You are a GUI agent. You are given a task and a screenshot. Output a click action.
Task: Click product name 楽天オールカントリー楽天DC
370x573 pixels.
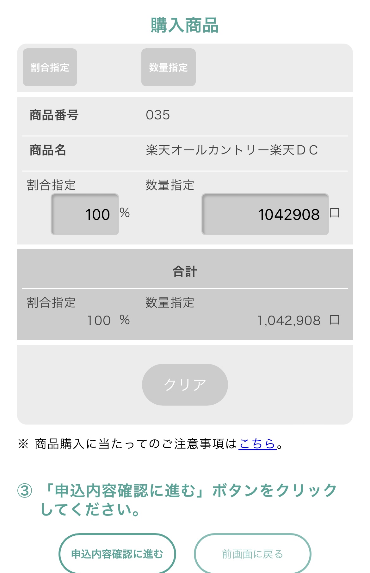(232, 150)
